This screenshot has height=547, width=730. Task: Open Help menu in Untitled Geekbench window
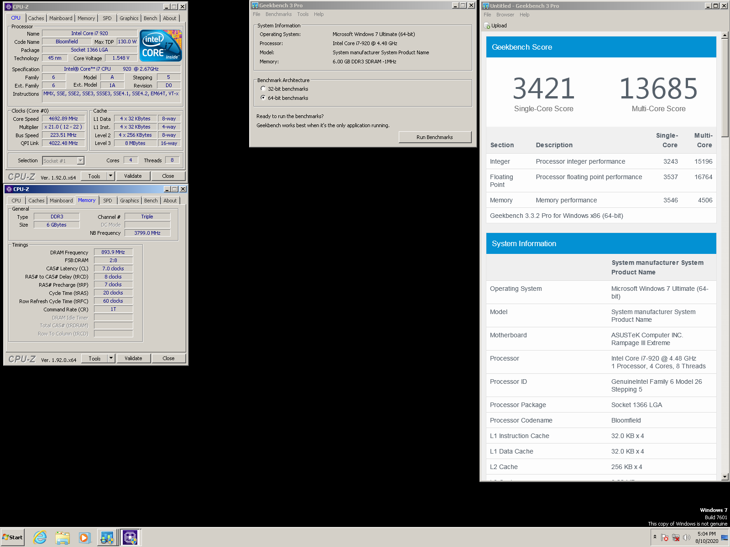[525, 15]
